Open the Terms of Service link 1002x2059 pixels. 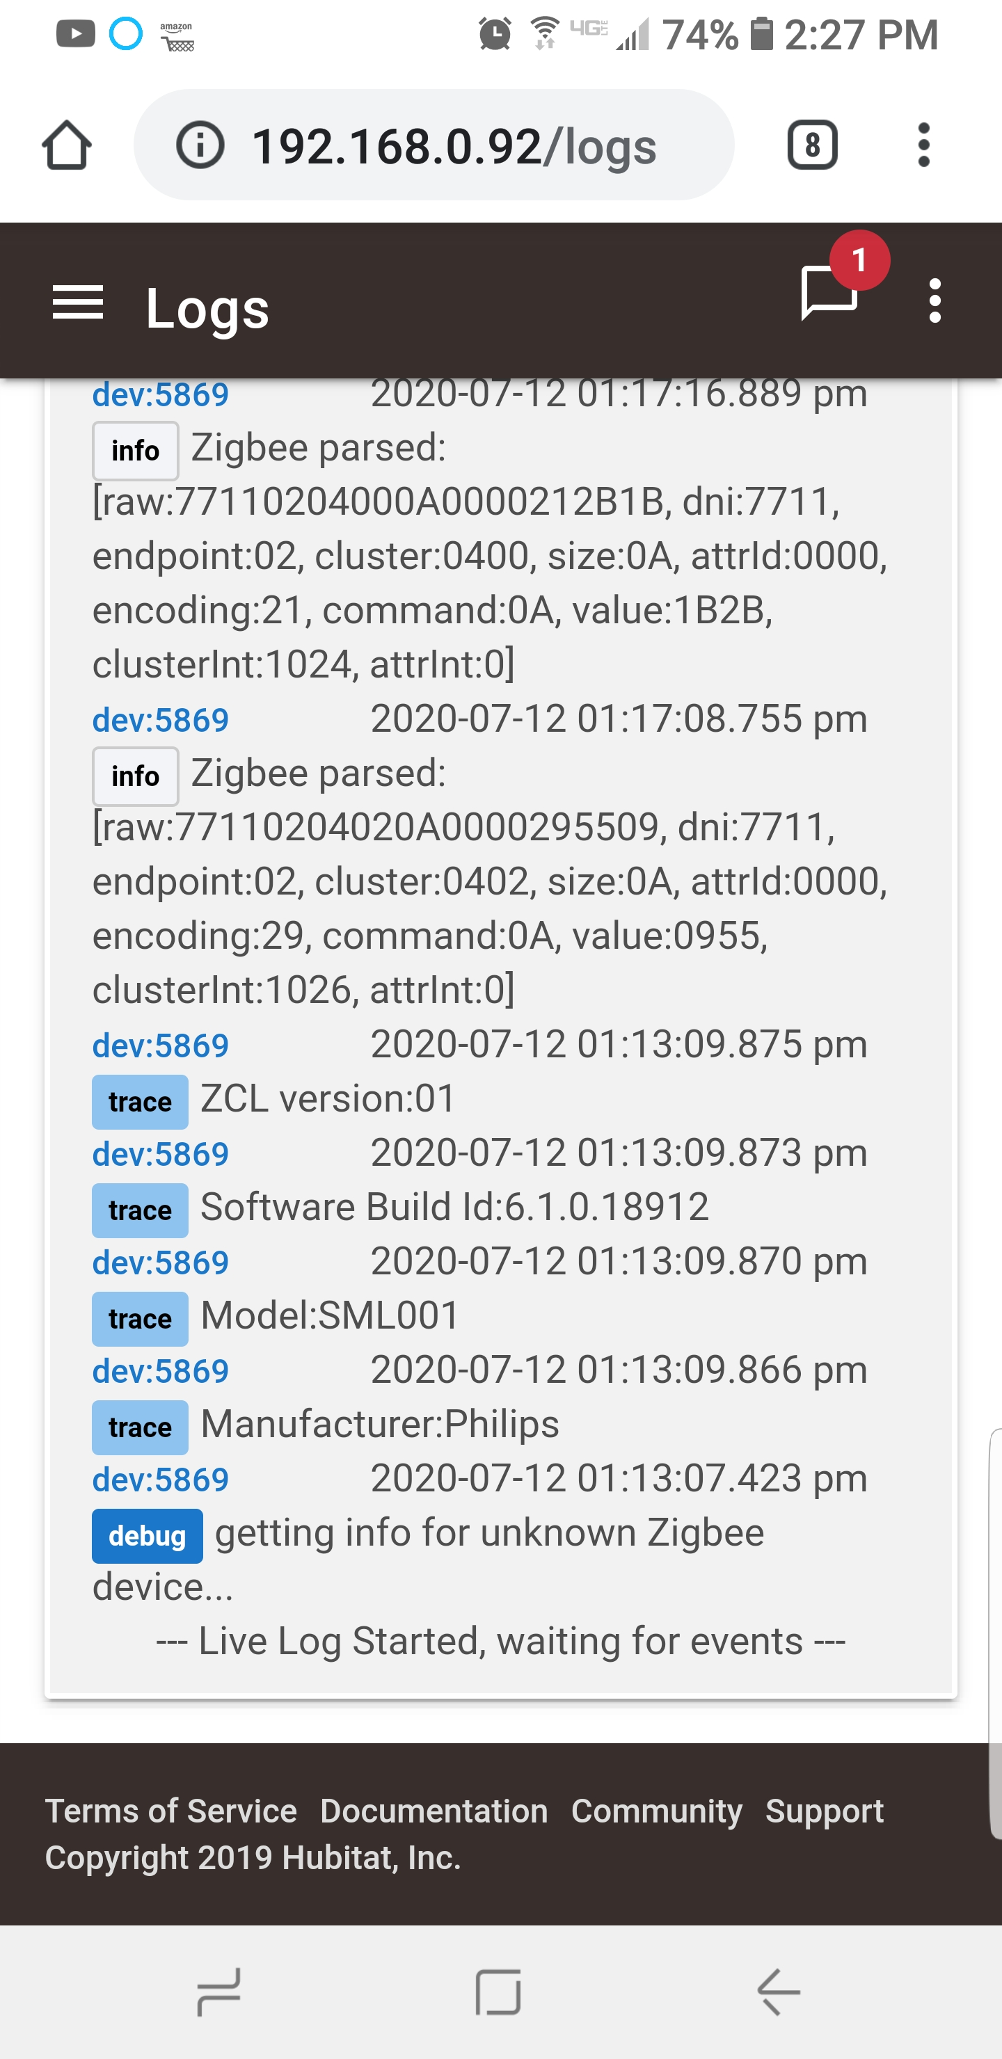(x=171, y=1811)
